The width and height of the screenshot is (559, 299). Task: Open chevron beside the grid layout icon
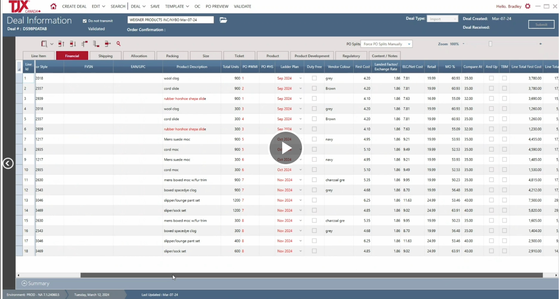pyautogui.click(x=52, y=44)
